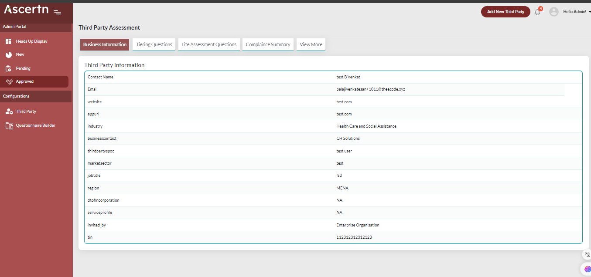Open notifications bell icon

tap(537, 12)
